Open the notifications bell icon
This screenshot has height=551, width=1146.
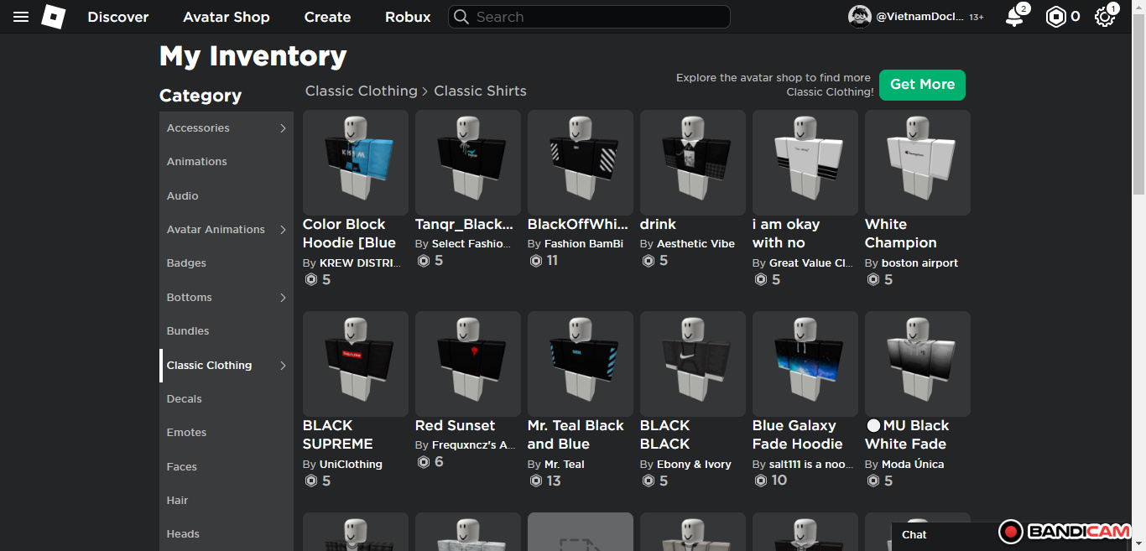1014,17
